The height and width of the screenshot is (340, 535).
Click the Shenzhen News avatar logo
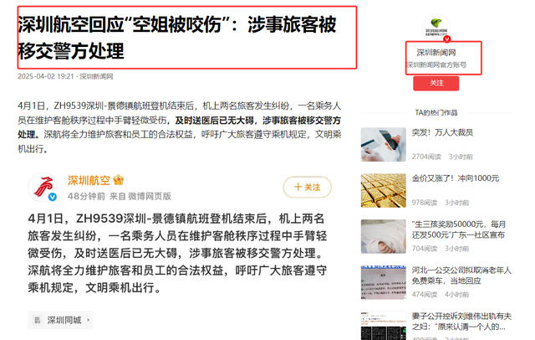point(436,28)
